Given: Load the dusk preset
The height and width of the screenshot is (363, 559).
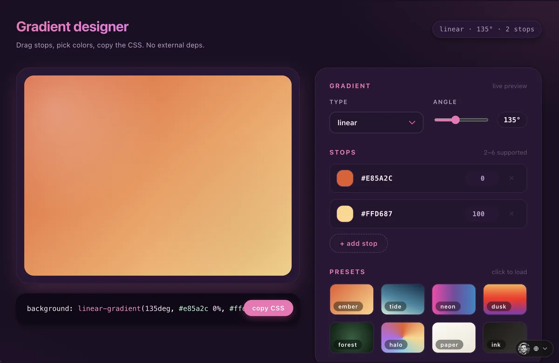Looking at the screenshot, I should pos(505,299).
